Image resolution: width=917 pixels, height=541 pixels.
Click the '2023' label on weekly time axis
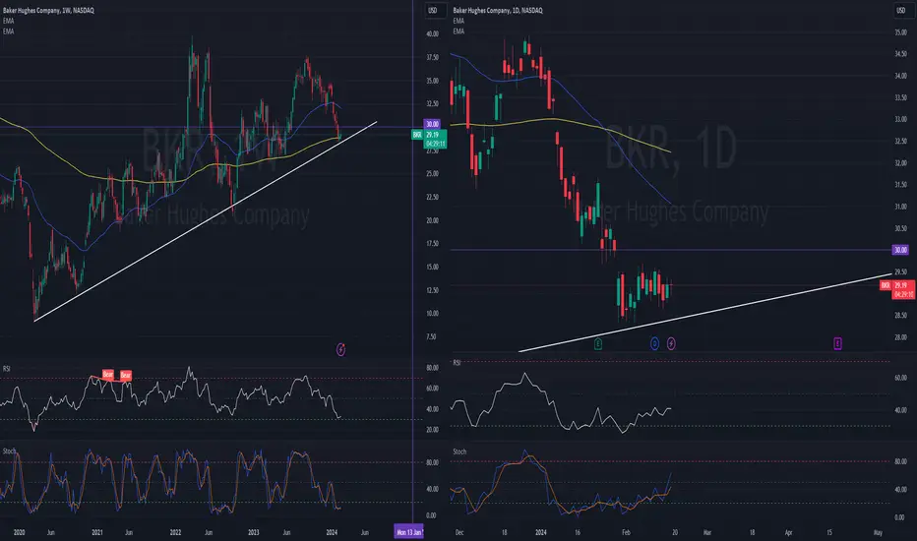pyautogui.click(x=253, y=533)
